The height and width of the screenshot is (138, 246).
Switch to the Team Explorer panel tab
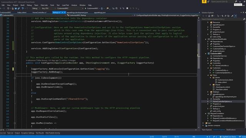(x=207, y=130)
